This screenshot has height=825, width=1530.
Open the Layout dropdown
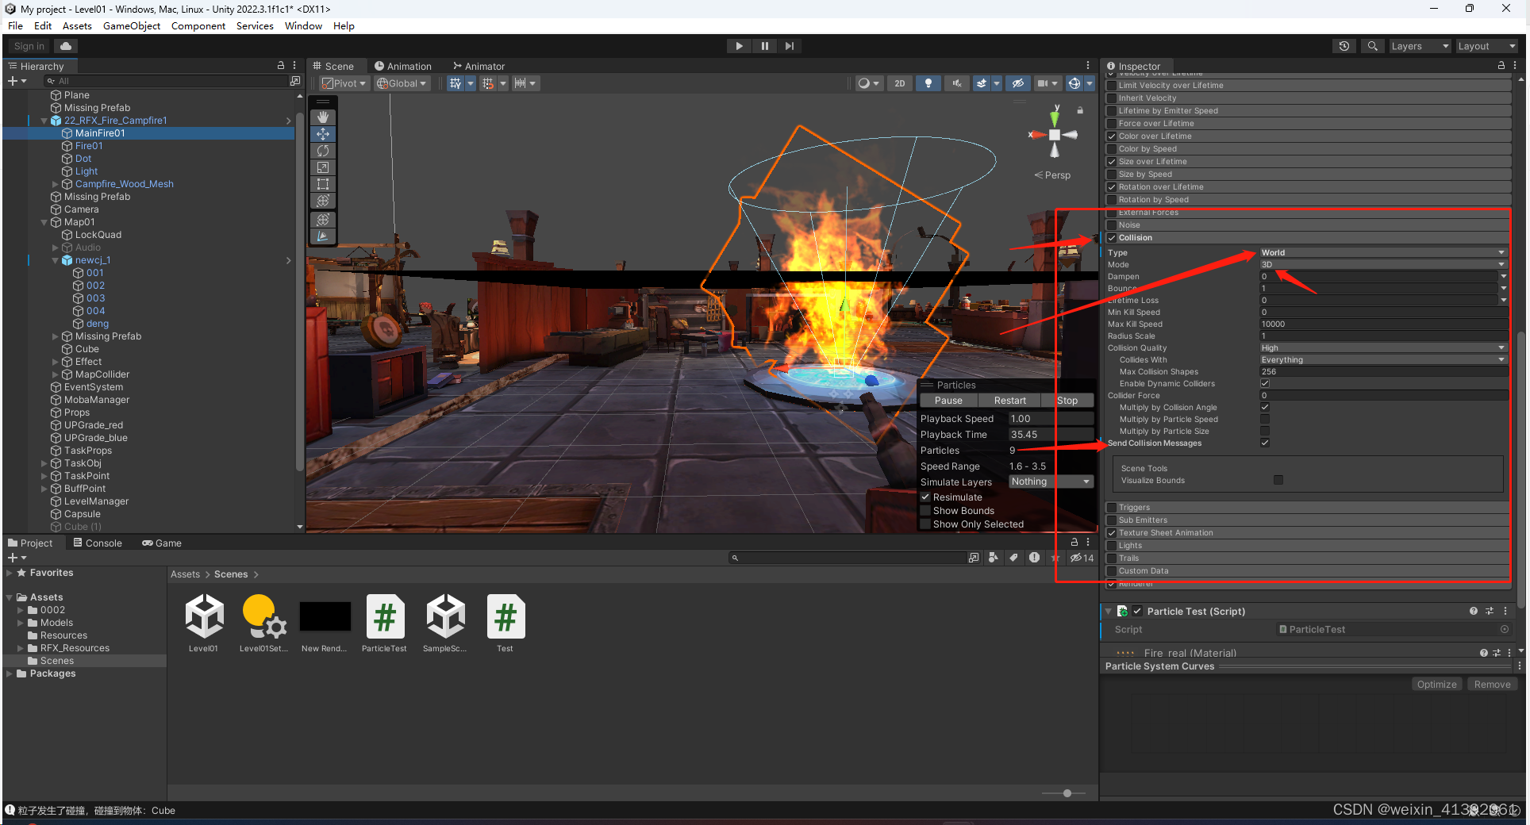(x=1486, y=46)
